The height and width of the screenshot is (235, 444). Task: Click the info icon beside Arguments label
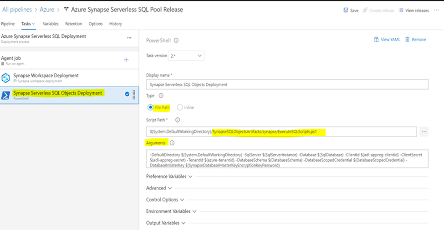172,143
